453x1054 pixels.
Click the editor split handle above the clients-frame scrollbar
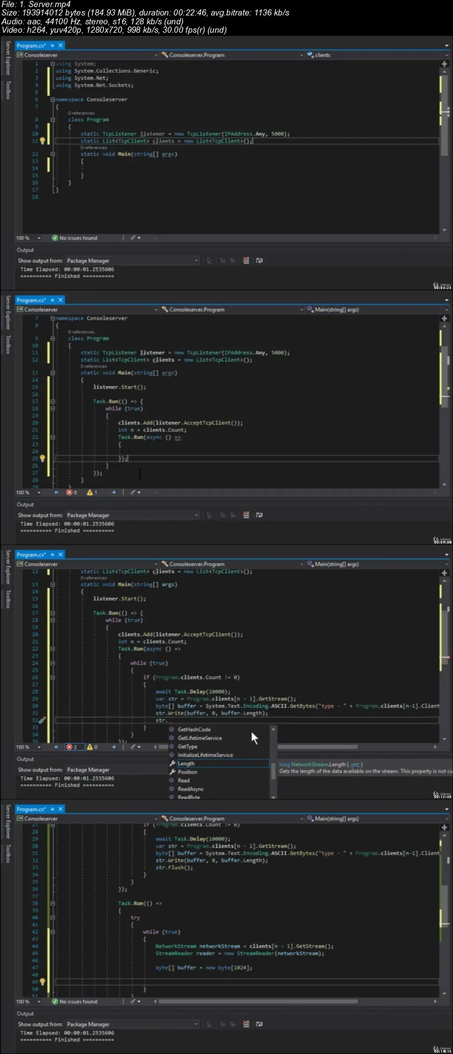pyautogui.click(x=444, y=64)
